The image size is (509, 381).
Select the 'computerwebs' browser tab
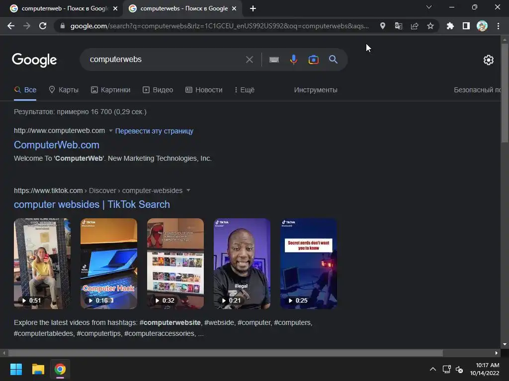coord(182,9)
